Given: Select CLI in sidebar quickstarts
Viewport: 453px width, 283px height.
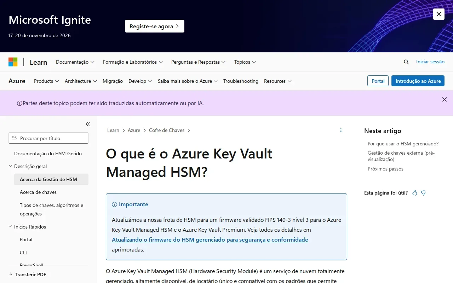Looking at the screenshot, I should coord(23,253).
